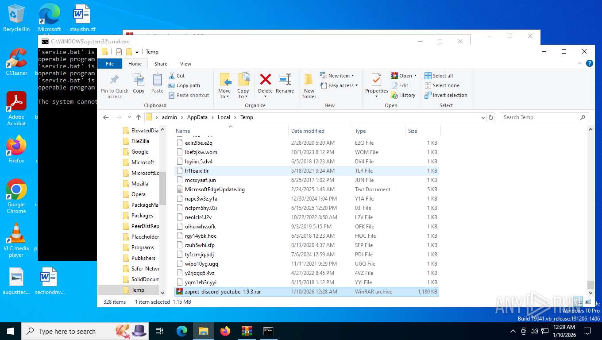
Task: Open Quick Access Toolbar customize dropdown
Action: [137, 52]
